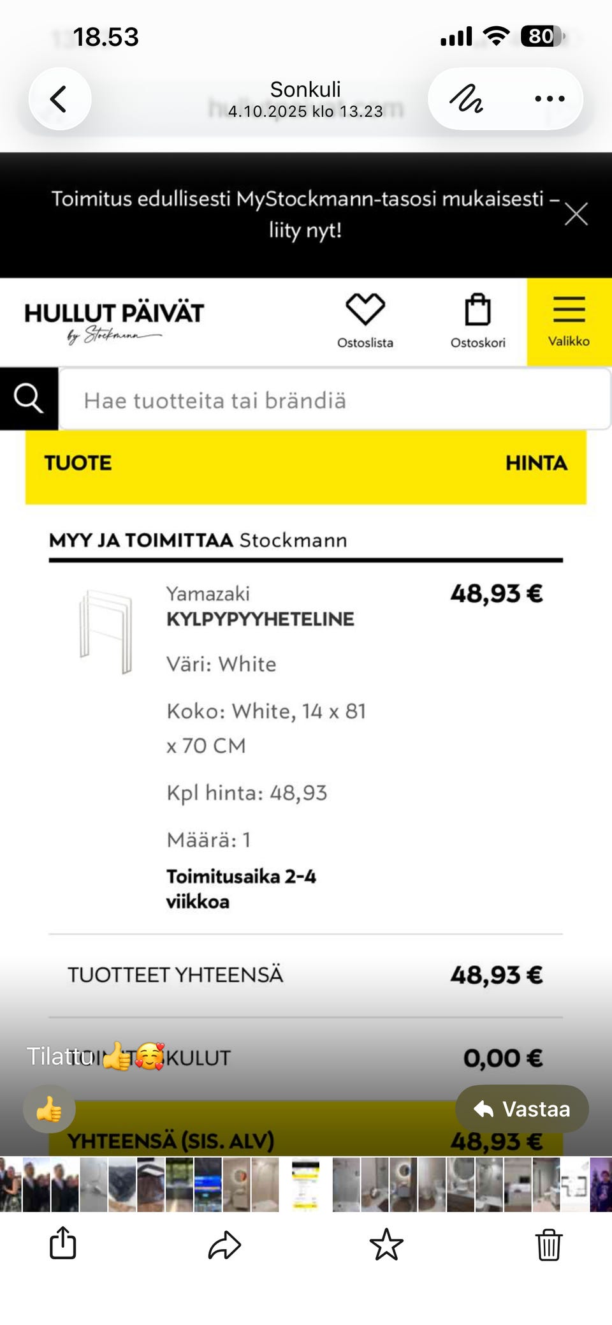Viewport: 612px width, 1325px height.
Task: Tap the back arrow button
Action: (x=59, y=99)
